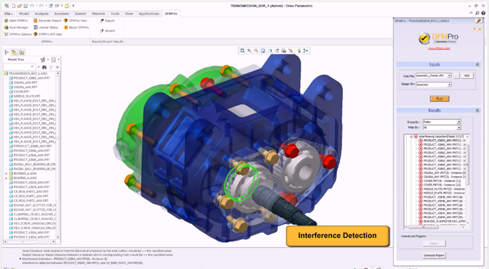Click the Import results icon

pos(102,31)
